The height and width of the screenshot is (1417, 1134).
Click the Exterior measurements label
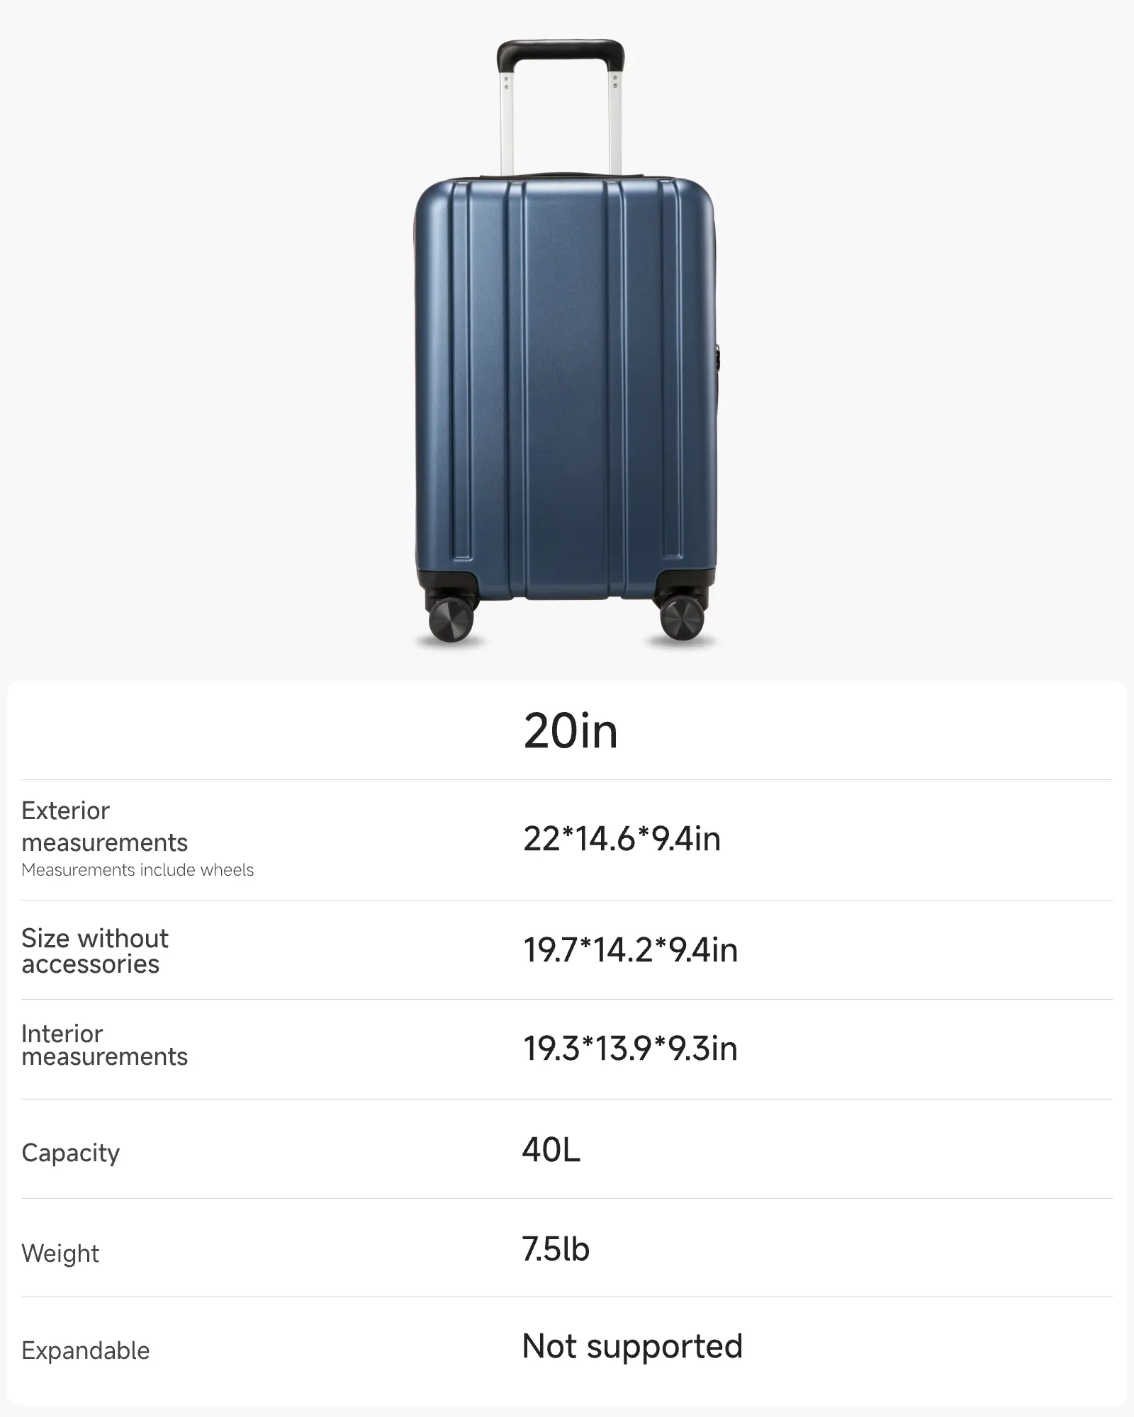(x=104, y=826)
